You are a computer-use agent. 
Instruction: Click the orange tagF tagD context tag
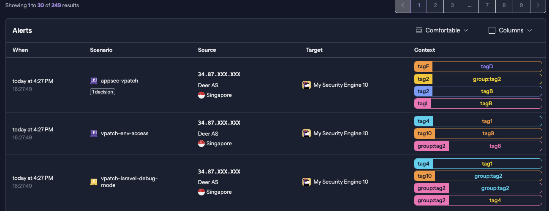pos(478,67)
